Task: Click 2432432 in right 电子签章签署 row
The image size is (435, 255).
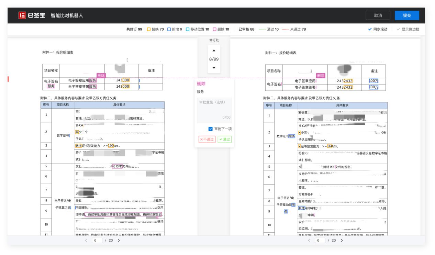Action: tap(345, 87)
